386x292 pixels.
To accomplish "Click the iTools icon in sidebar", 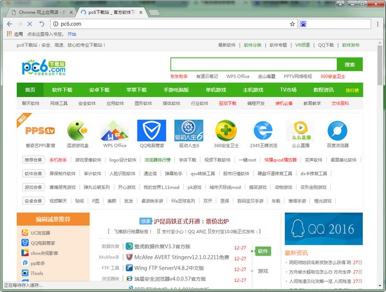I will click(x=25, y=273).
